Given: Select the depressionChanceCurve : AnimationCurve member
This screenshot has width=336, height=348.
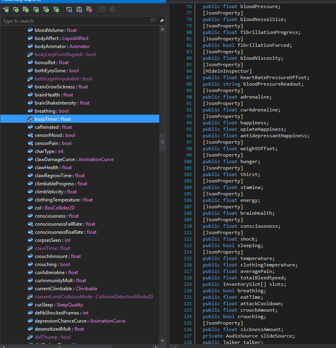Looking at the screenshot, I should (80, 321).
